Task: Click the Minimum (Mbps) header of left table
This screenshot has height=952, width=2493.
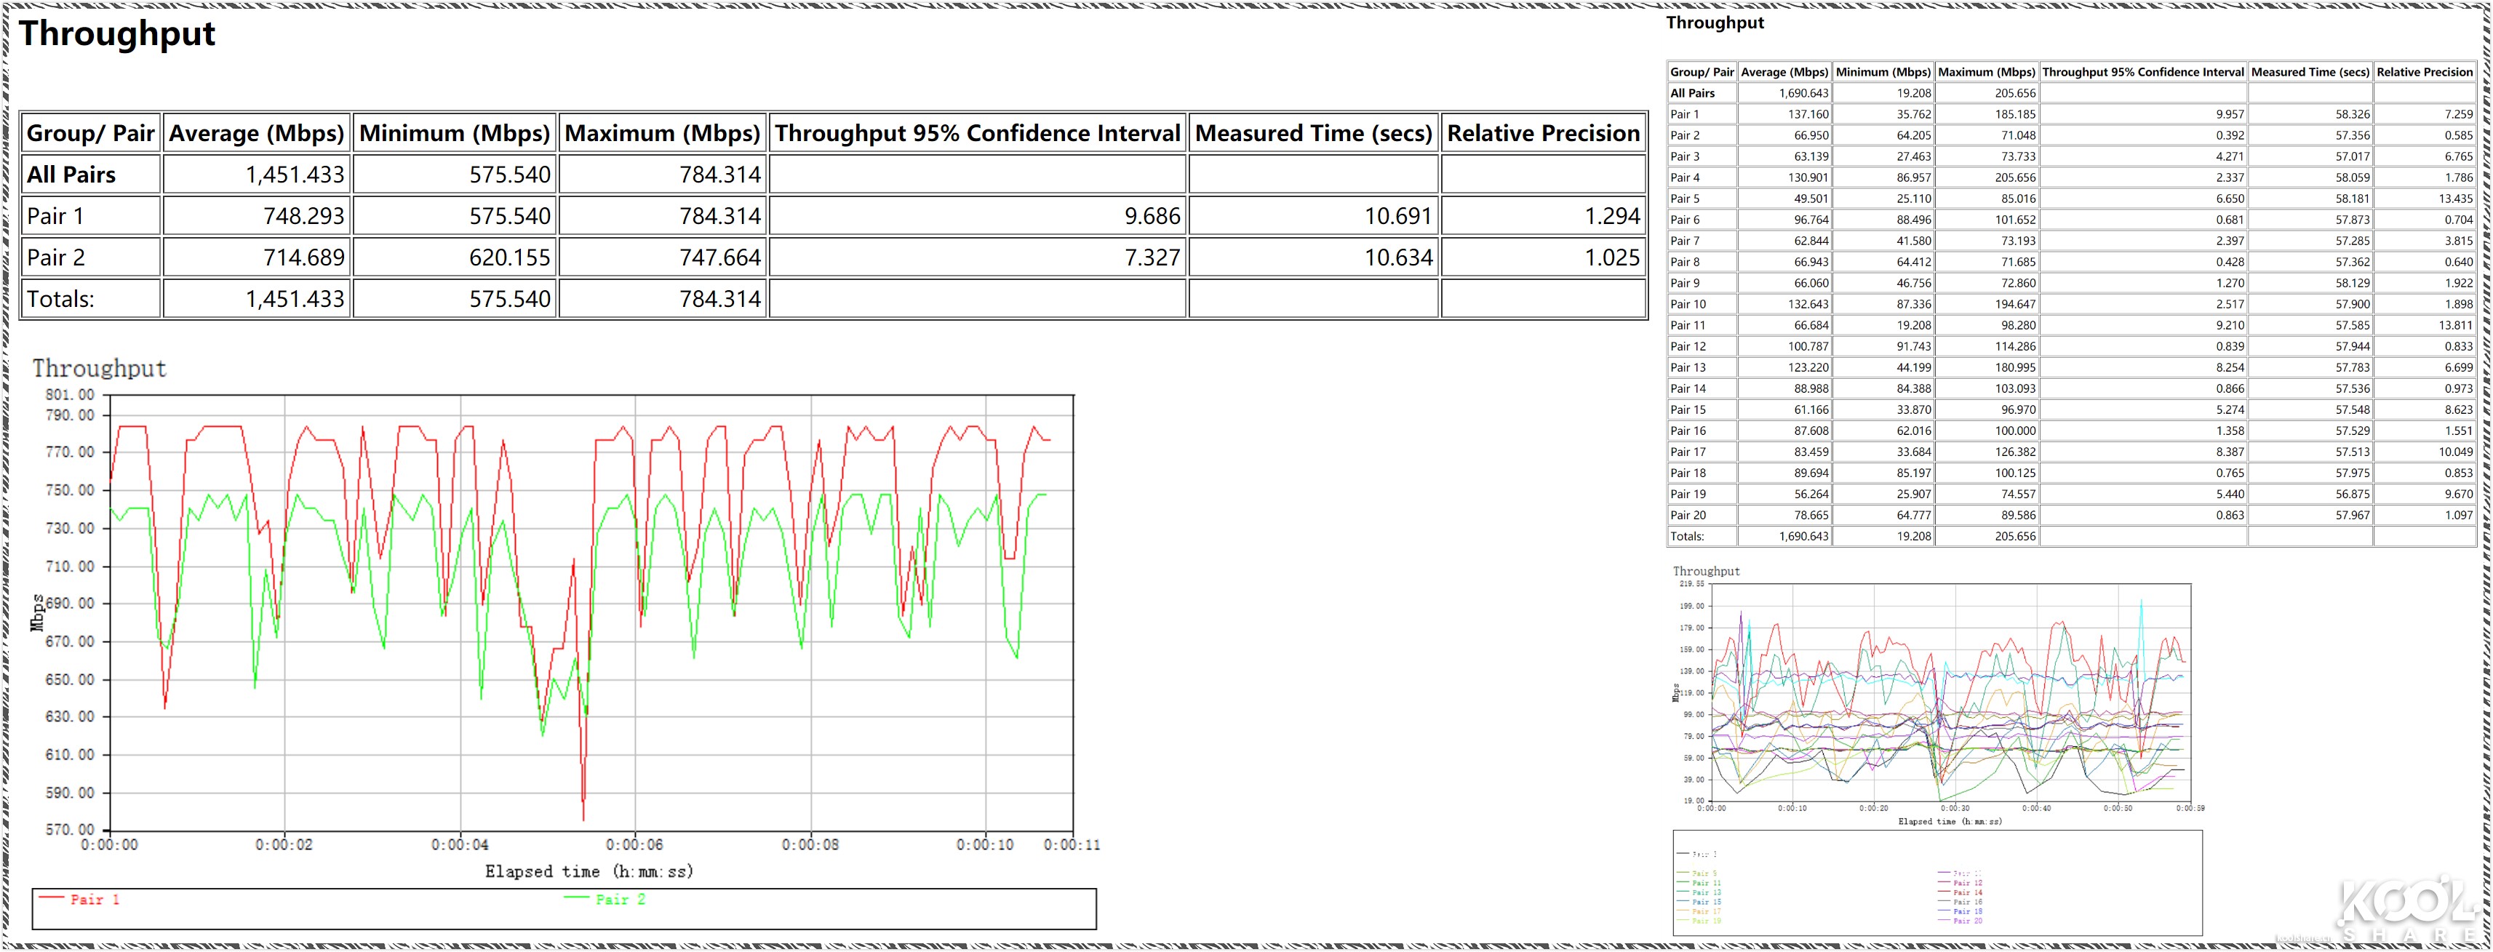Action: pos(452,134)
